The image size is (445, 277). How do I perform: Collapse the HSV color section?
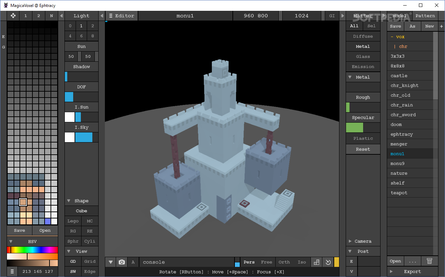(x=11, y=241)
